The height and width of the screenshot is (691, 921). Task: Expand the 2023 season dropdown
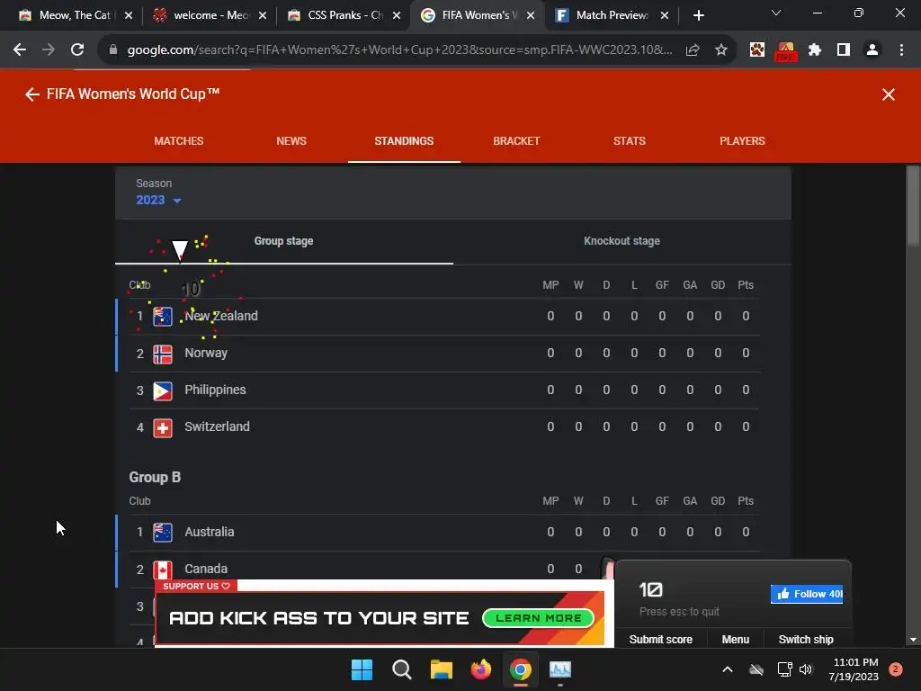click(x=158, y=200)
